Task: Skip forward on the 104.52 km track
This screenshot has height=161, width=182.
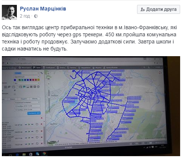Action: point(32,131)
